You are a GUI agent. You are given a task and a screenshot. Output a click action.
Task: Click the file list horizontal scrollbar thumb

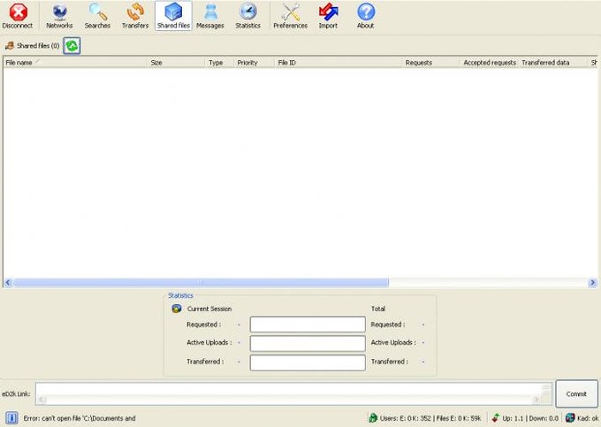coord(201,283)
